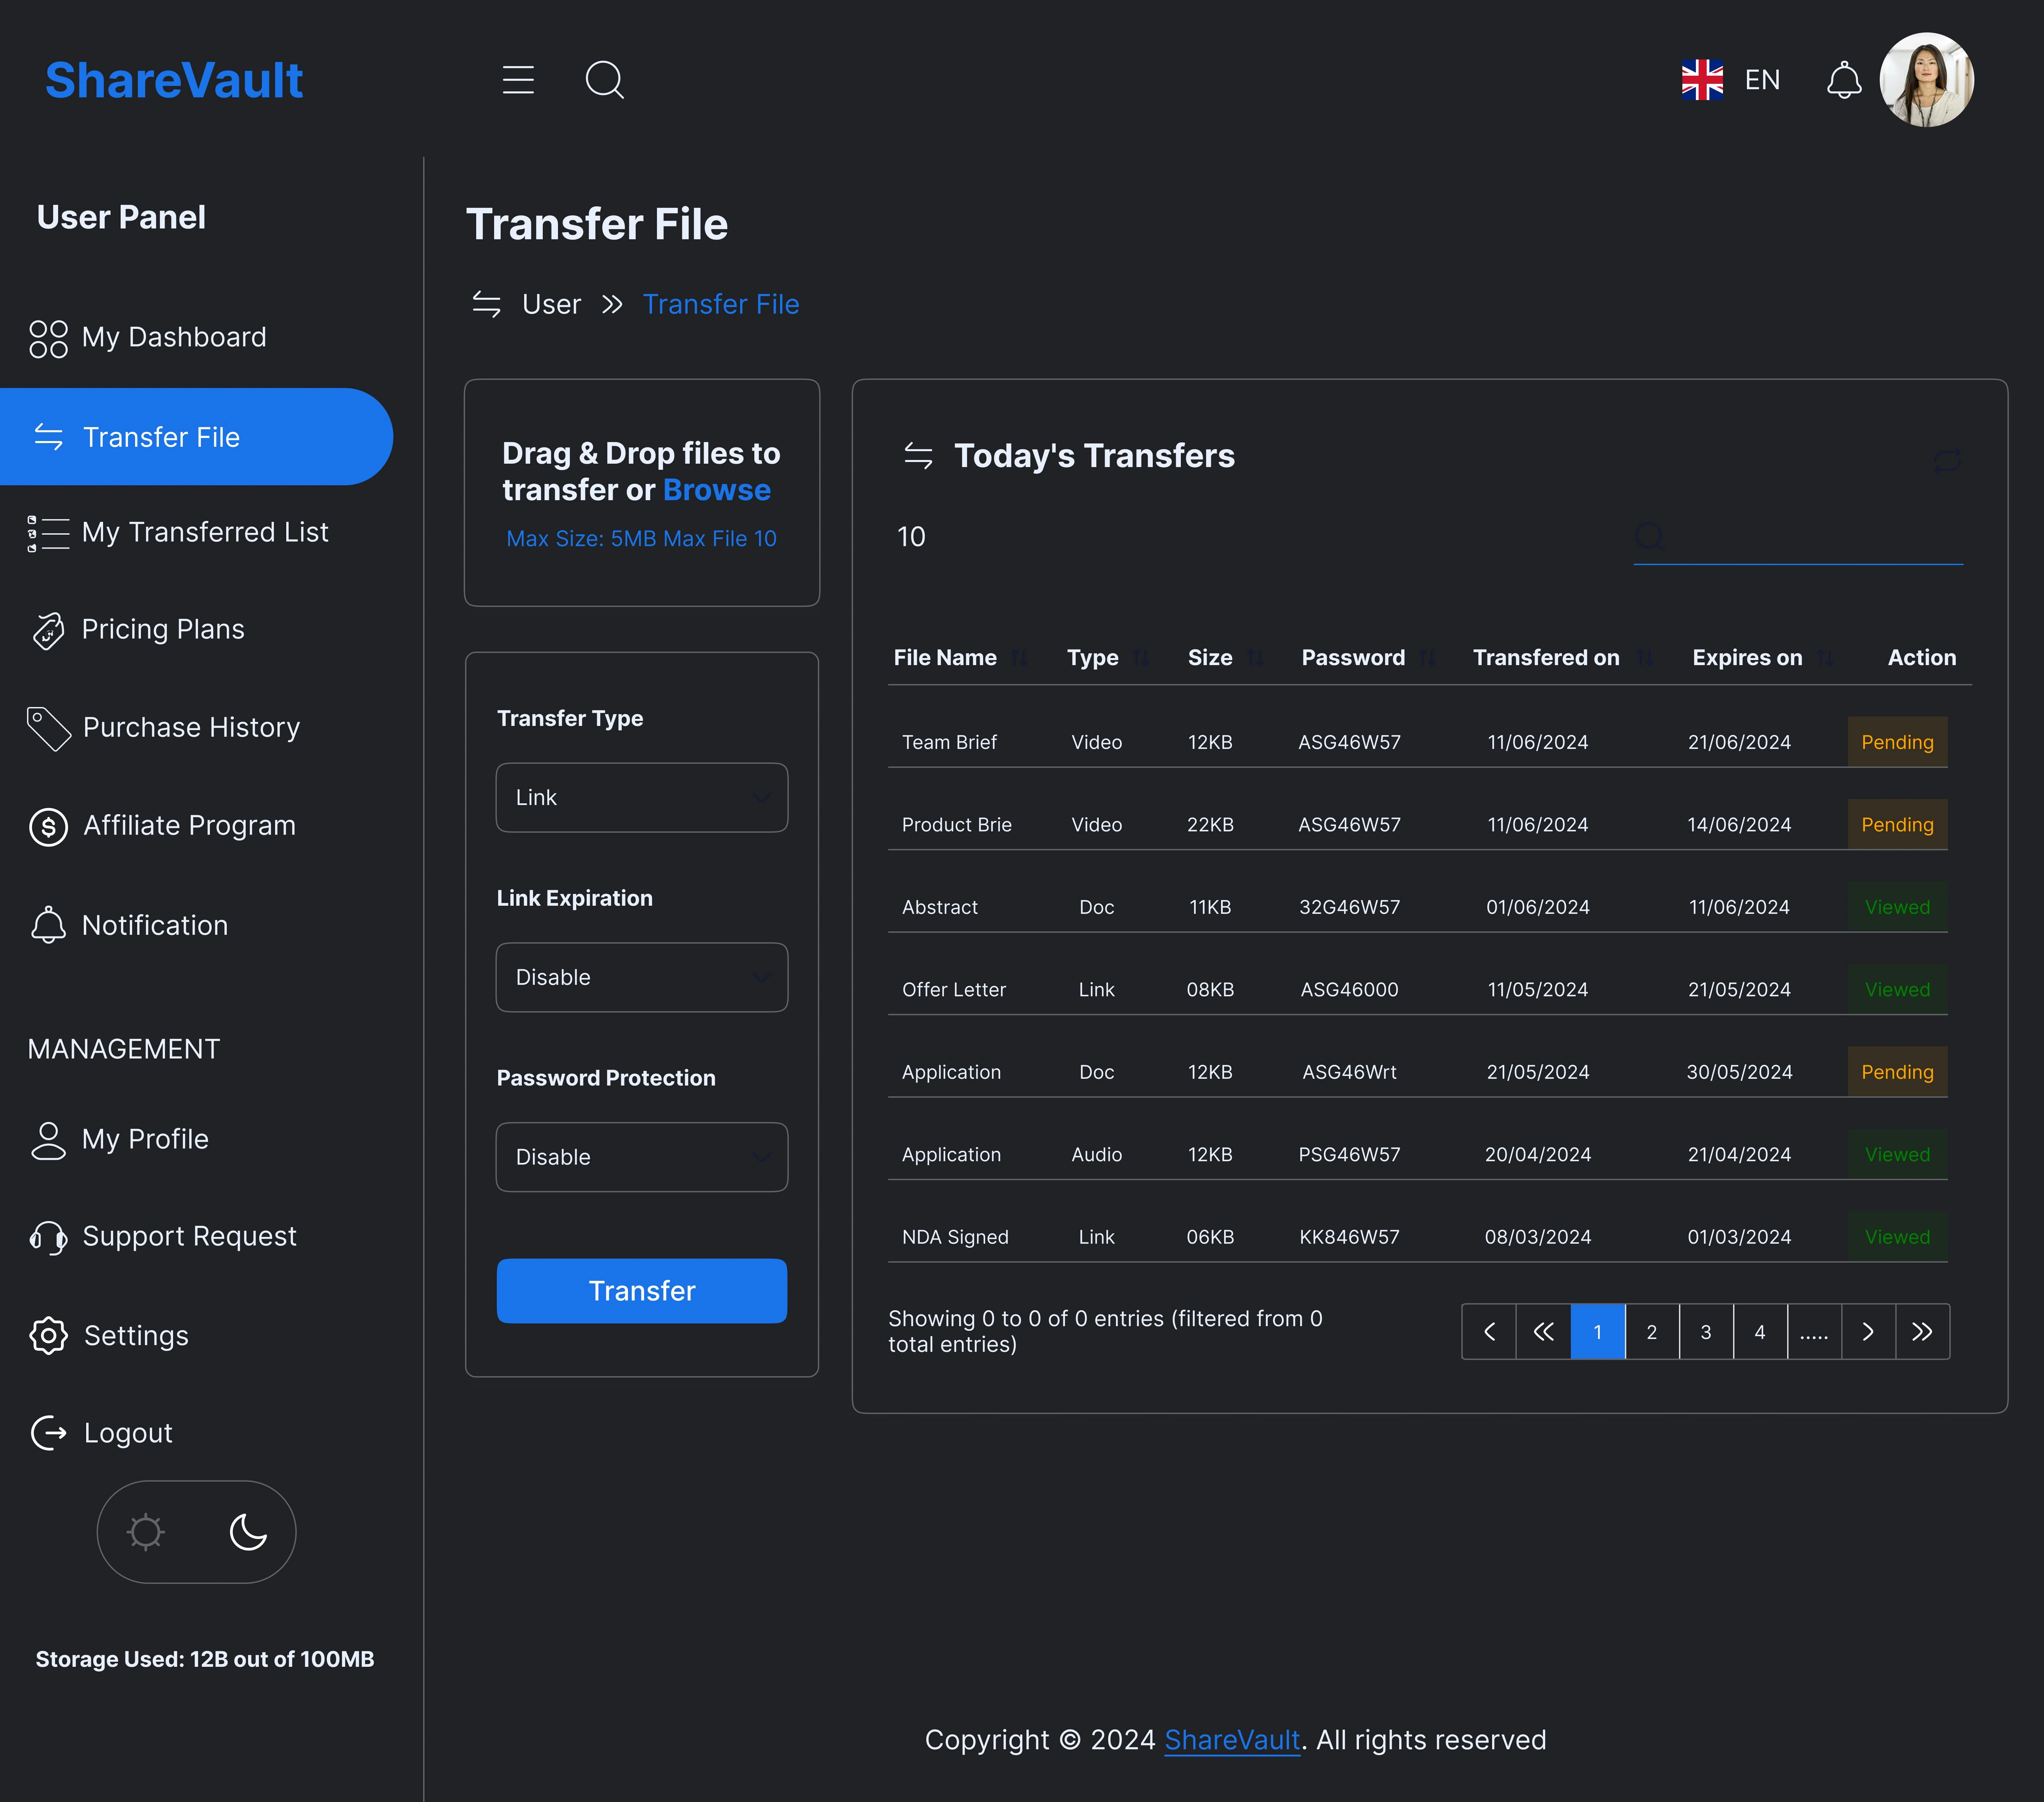This screenshot has height=1802, width=2044.
Task: Click the drag and drop upload area
Action: [x=642, y=493]
